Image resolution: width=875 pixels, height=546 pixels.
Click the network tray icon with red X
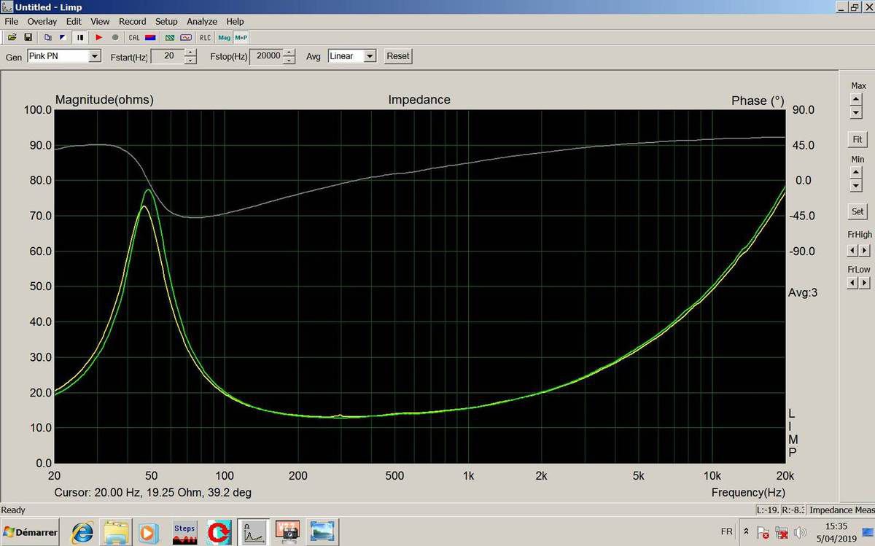781,533
